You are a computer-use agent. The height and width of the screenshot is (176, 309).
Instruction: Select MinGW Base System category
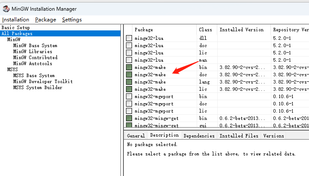pyautogui.click(x=35, y=45)
